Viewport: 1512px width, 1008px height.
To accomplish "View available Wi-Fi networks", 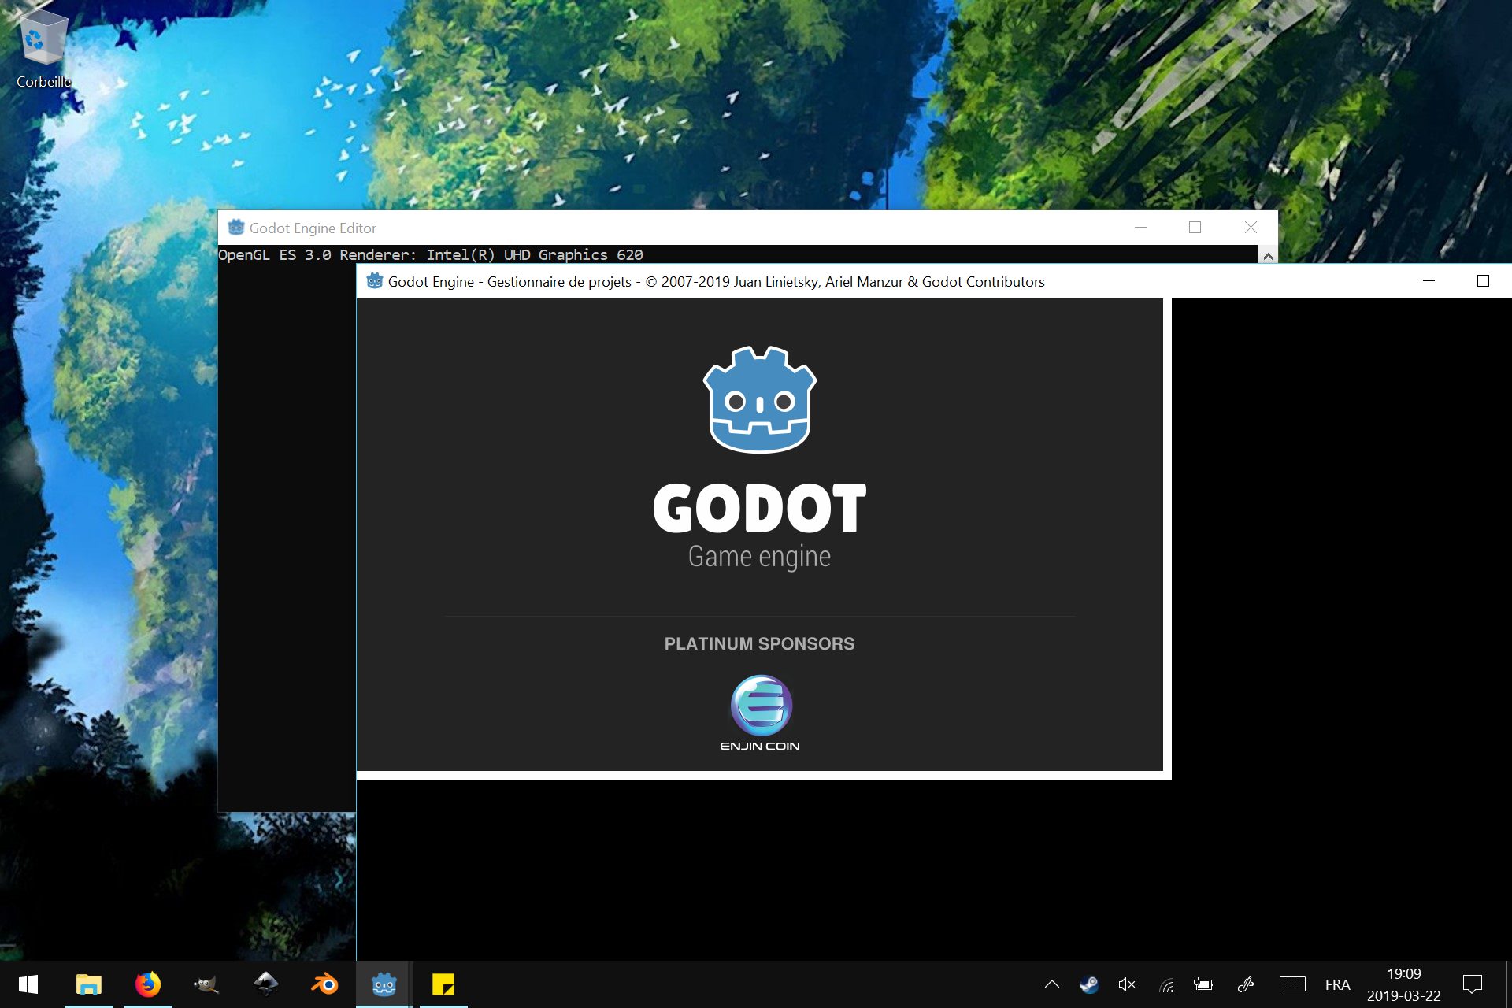I will (1166, 984).
